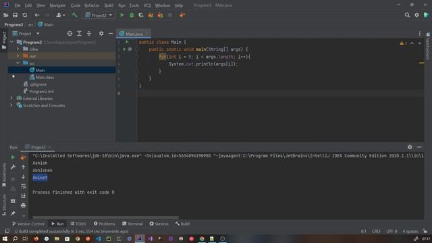Image resolution: width=432 pixels, height=243 pixels.
Task: Click the warning indicator in editor corner
Action: coord(404,43)
